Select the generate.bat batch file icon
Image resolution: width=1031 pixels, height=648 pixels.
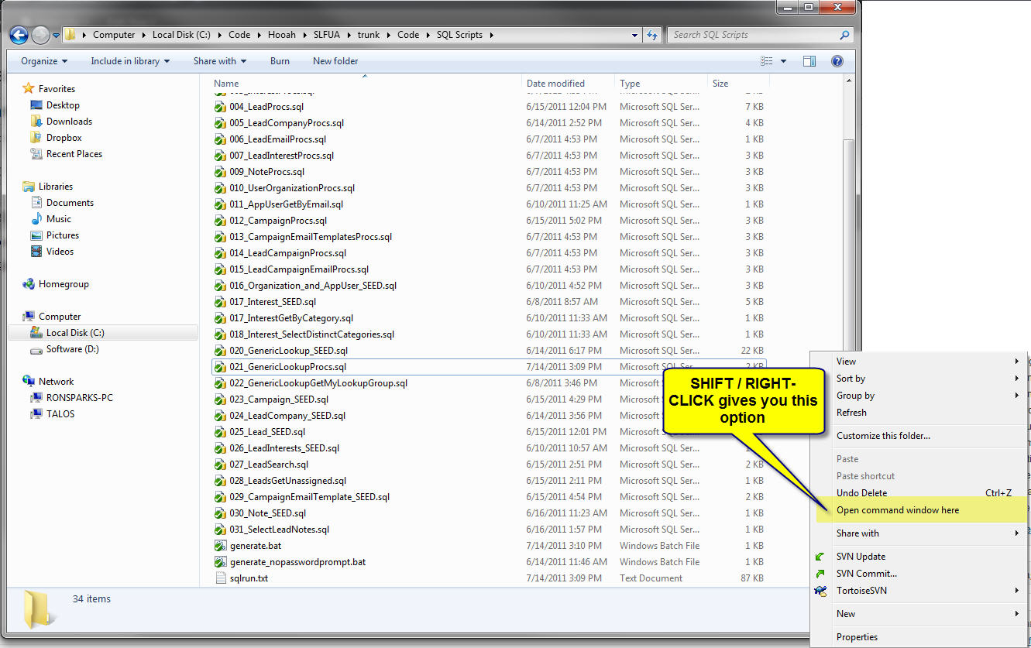[220, 545]
